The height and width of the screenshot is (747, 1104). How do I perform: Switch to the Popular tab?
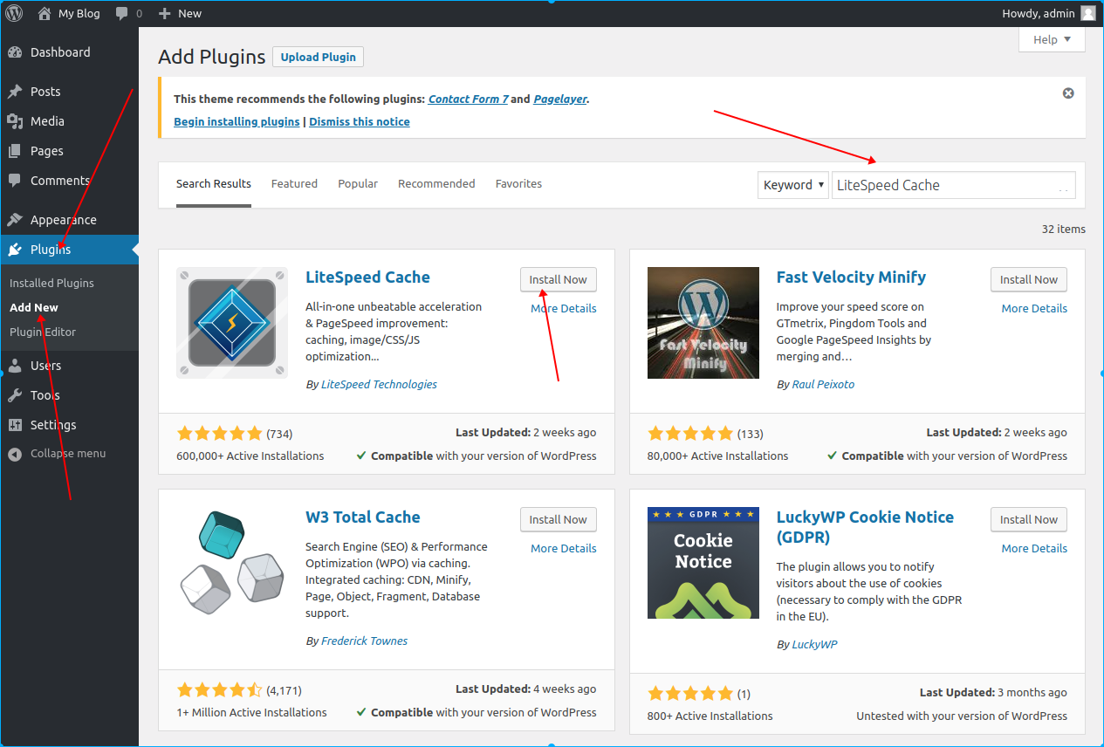(358, 184)
